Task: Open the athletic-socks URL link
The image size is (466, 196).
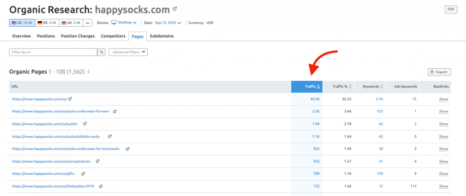Action: (x=56, y=137)
